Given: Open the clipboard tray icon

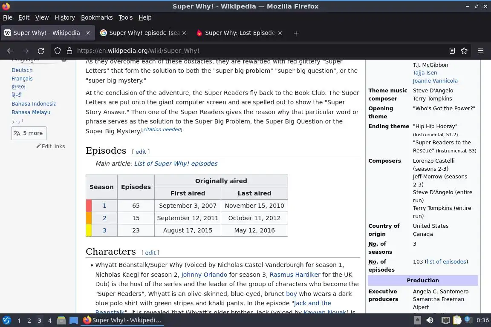Looking at the screenshot, I should point(457,321).
